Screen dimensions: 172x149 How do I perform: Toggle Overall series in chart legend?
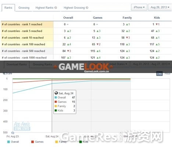point(13,142)
